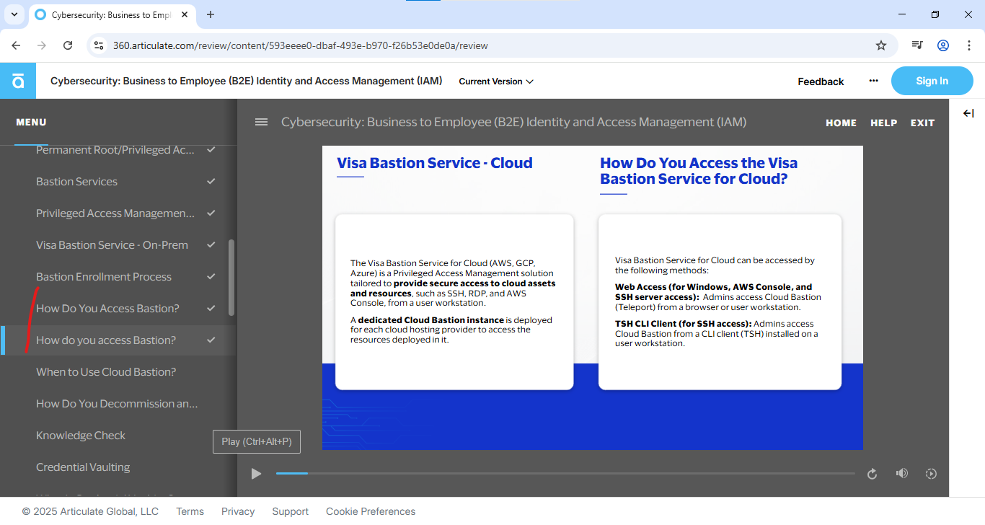
Task: Select the Cybersecurity browser tab
Action: (112, 14)
